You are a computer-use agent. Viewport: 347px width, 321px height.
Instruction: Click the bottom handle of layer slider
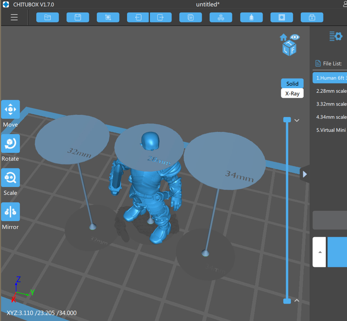[287, 301]
